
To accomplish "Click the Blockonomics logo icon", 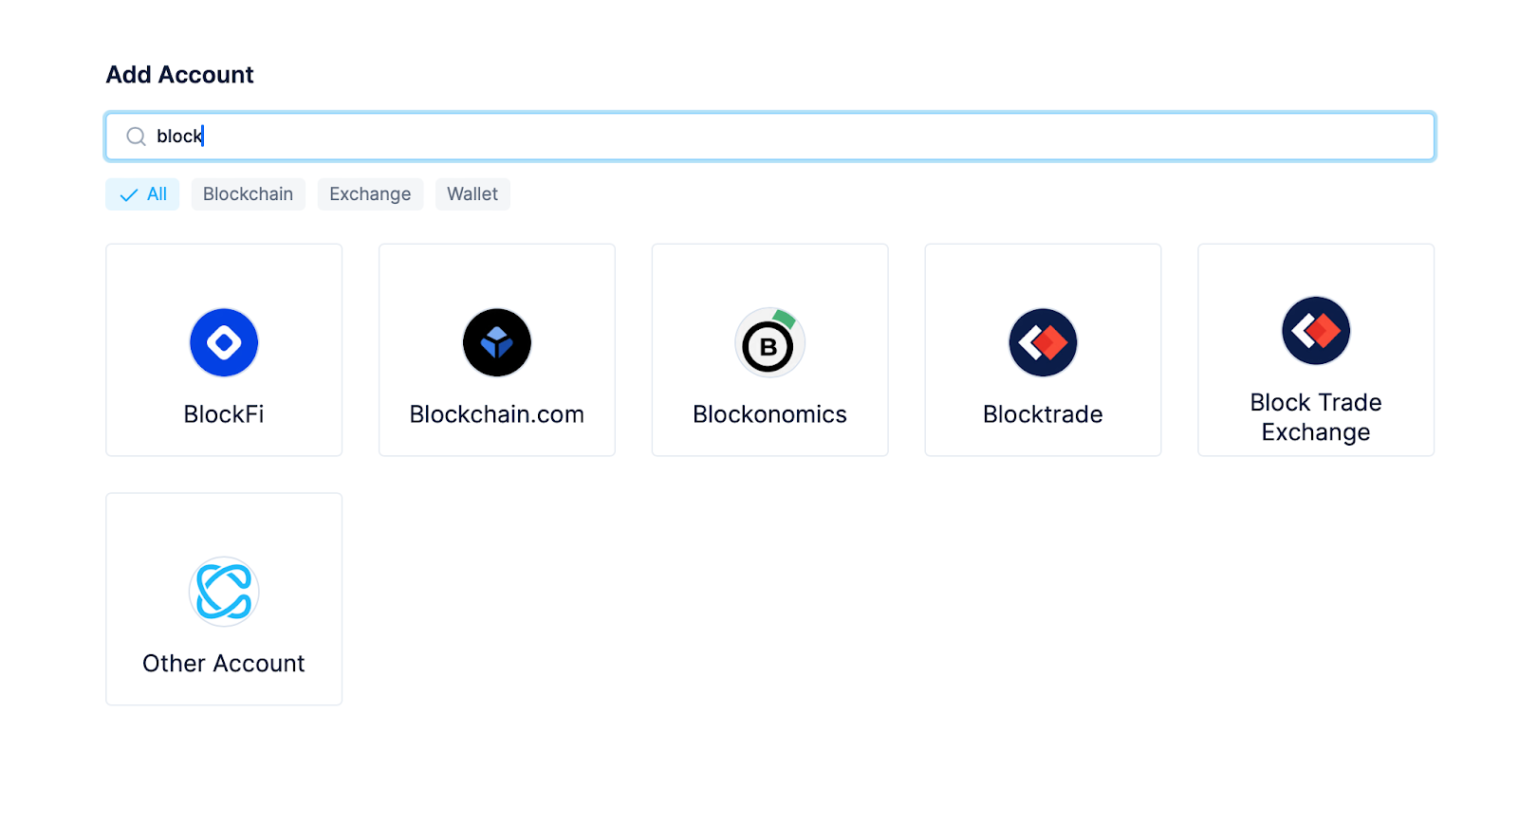I will (x=769, y=342).
